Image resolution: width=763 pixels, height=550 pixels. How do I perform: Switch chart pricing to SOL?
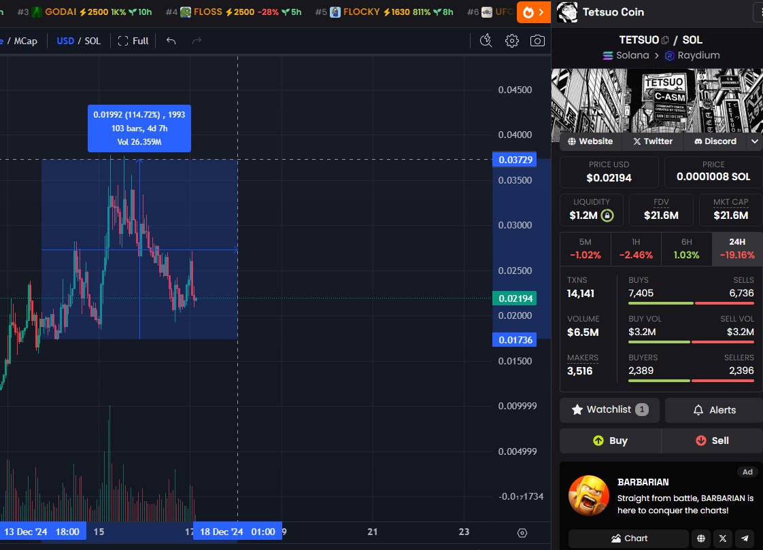point(93,41)
